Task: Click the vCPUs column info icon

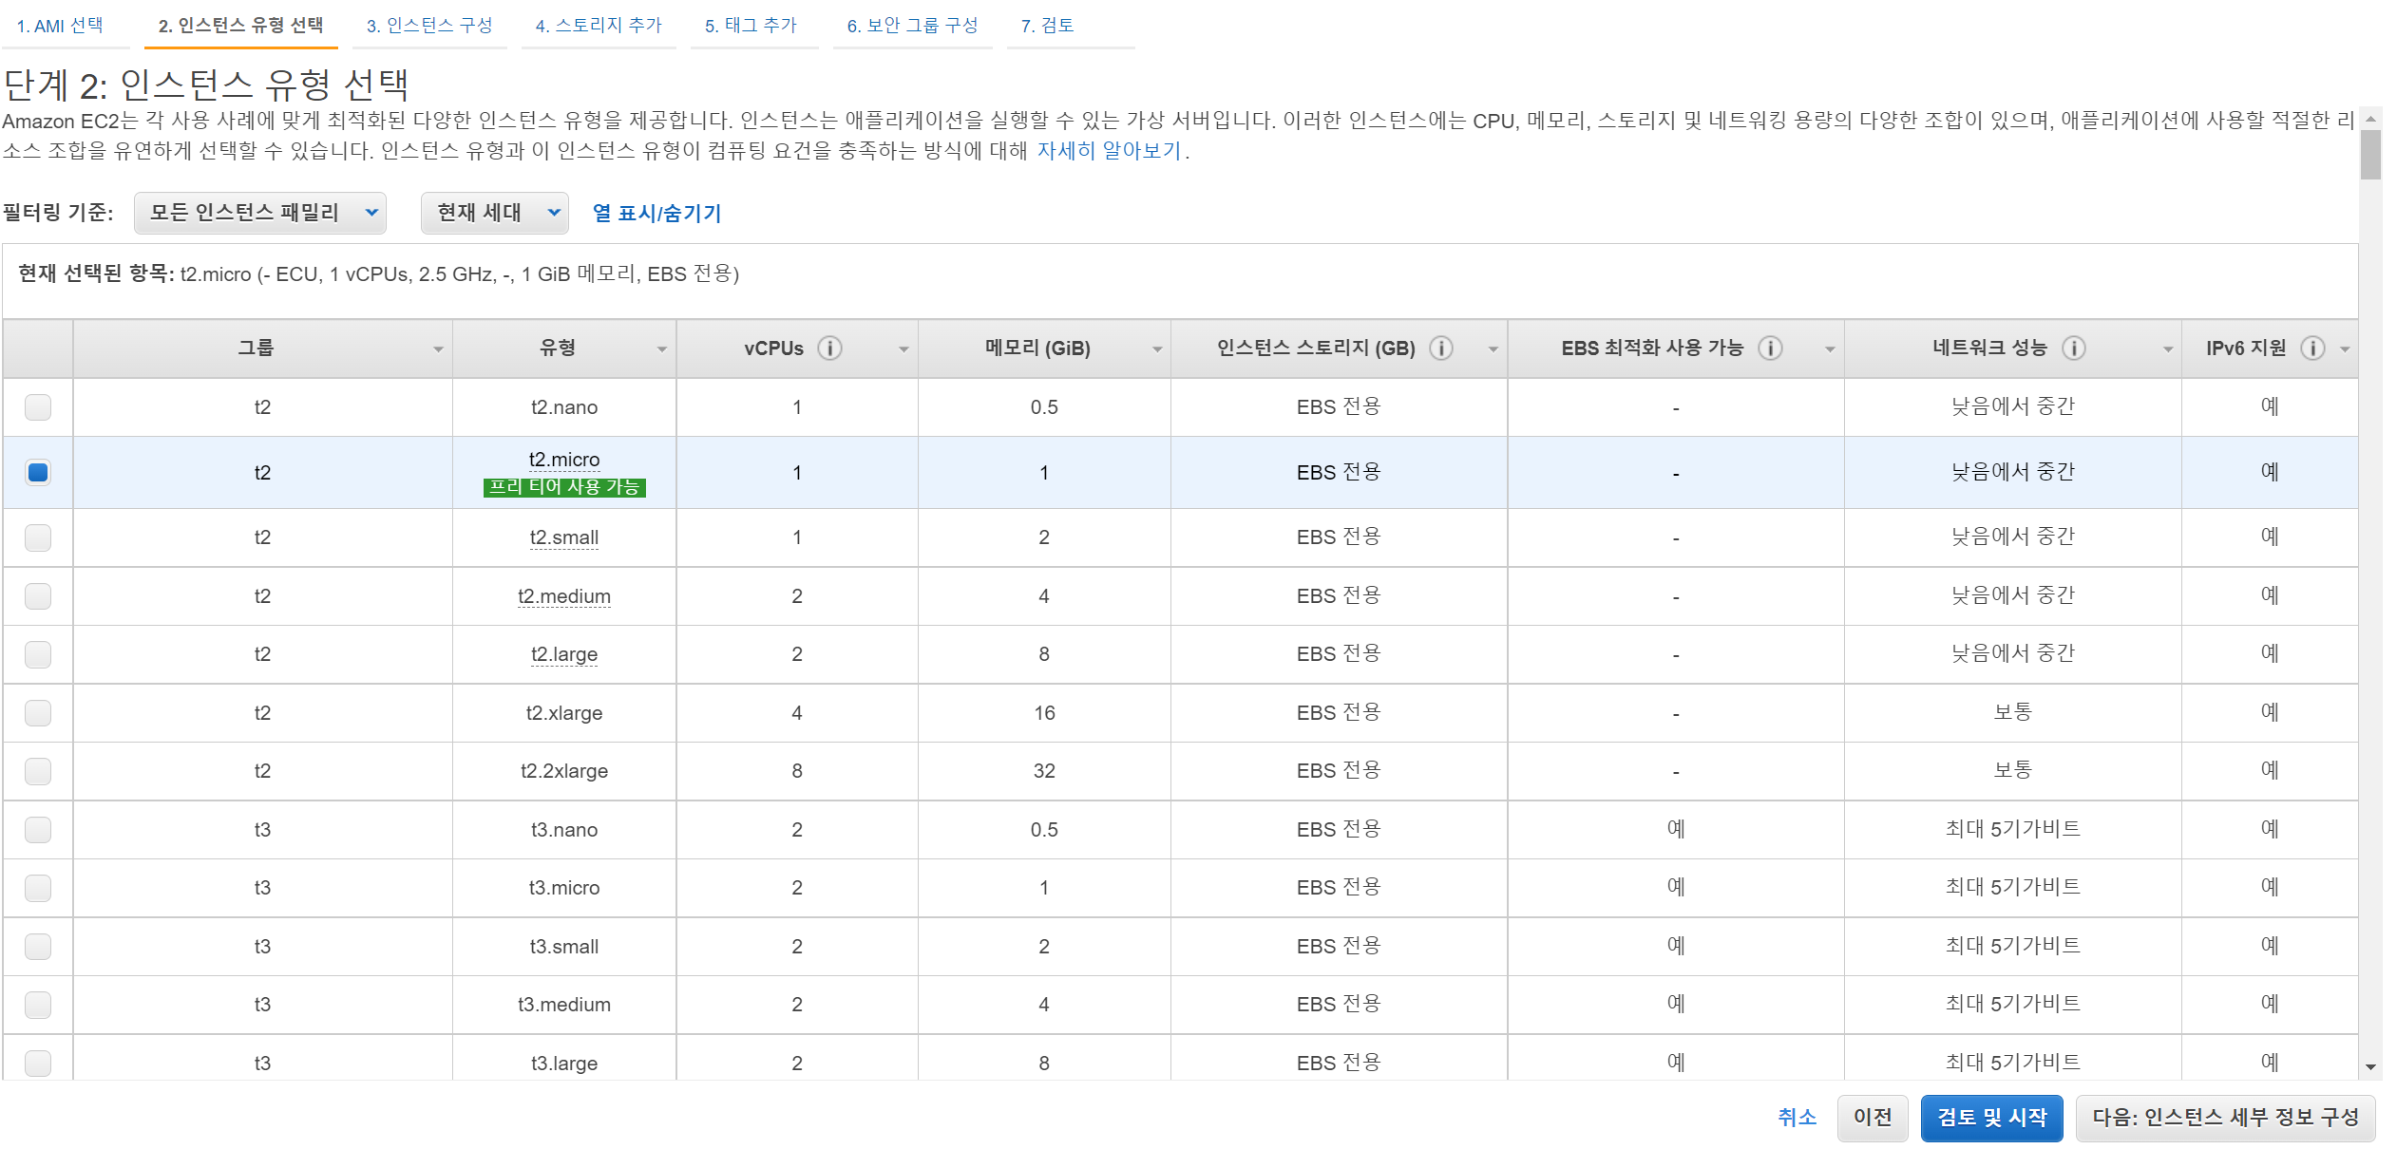Action: 829,348
